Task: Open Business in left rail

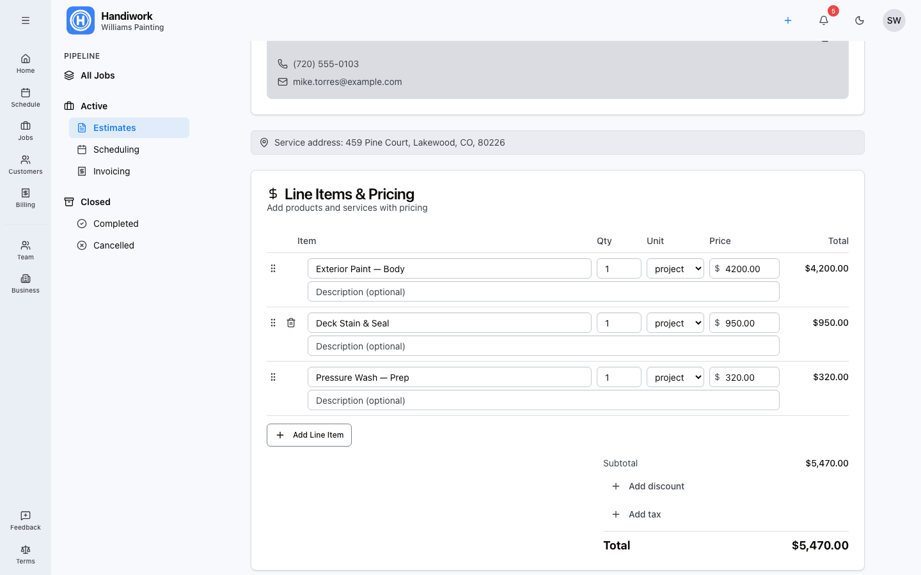Action: point(26,284)
